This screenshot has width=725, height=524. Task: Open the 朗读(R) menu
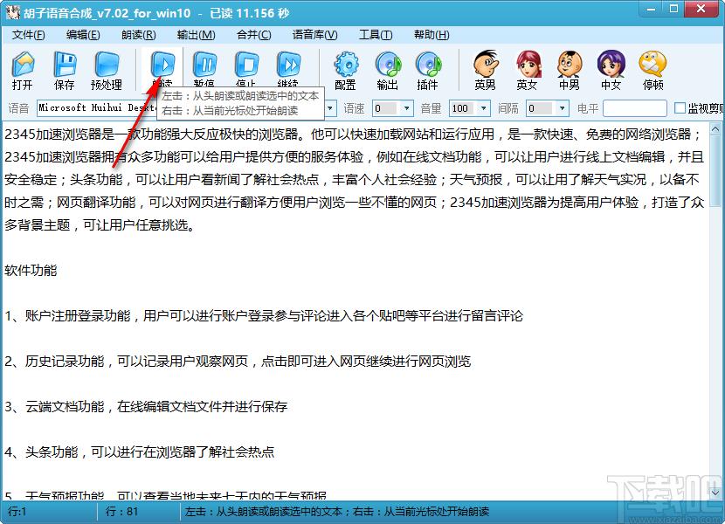[139, 35]
